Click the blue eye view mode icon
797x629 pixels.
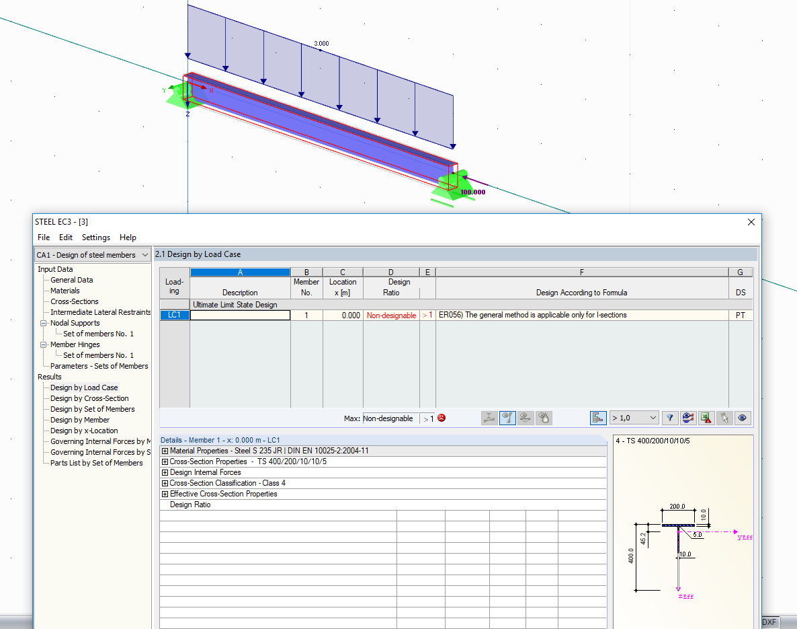(x=743, y=418)
